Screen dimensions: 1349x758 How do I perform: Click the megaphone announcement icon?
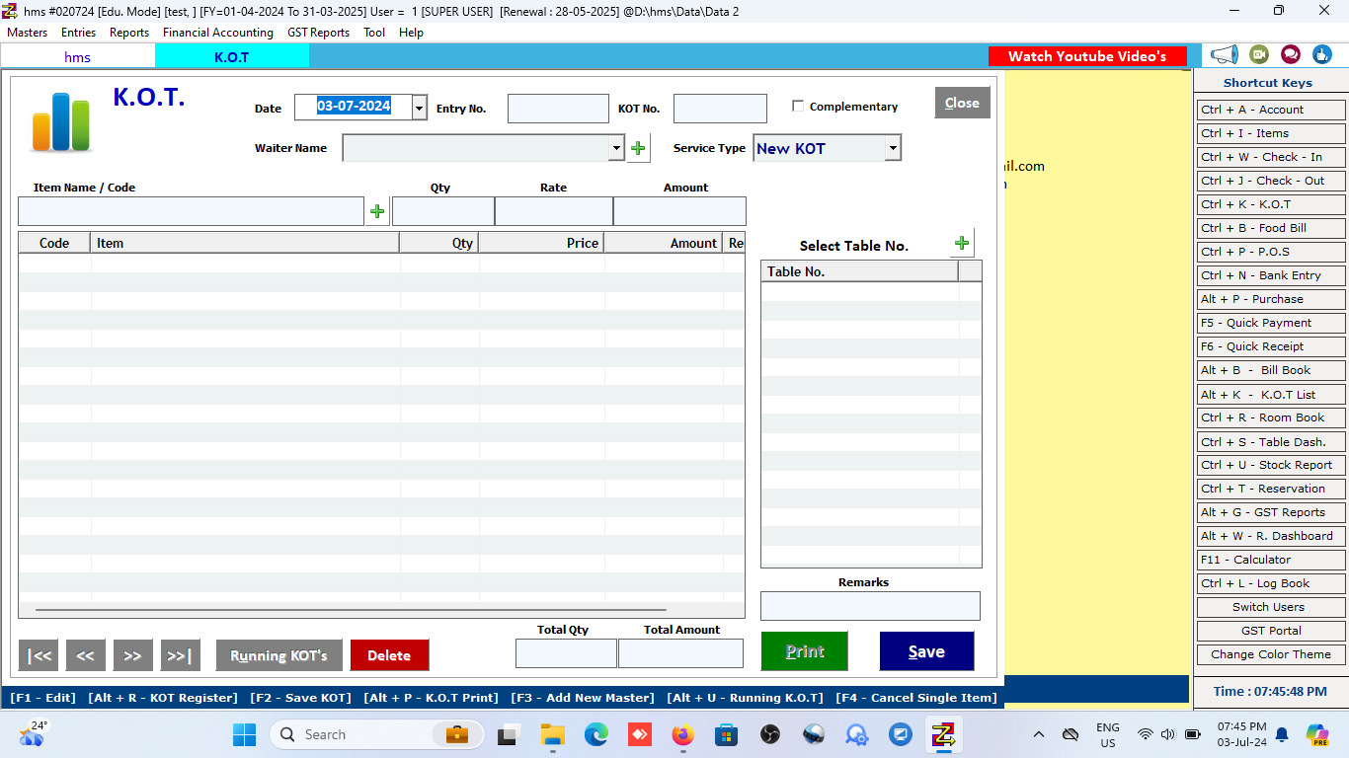(x=1225, y=55)
